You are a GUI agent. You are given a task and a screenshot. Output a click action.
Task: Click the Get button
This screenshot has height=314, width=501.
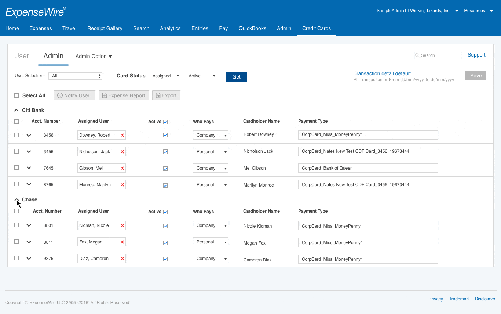[x=237, y=77]
